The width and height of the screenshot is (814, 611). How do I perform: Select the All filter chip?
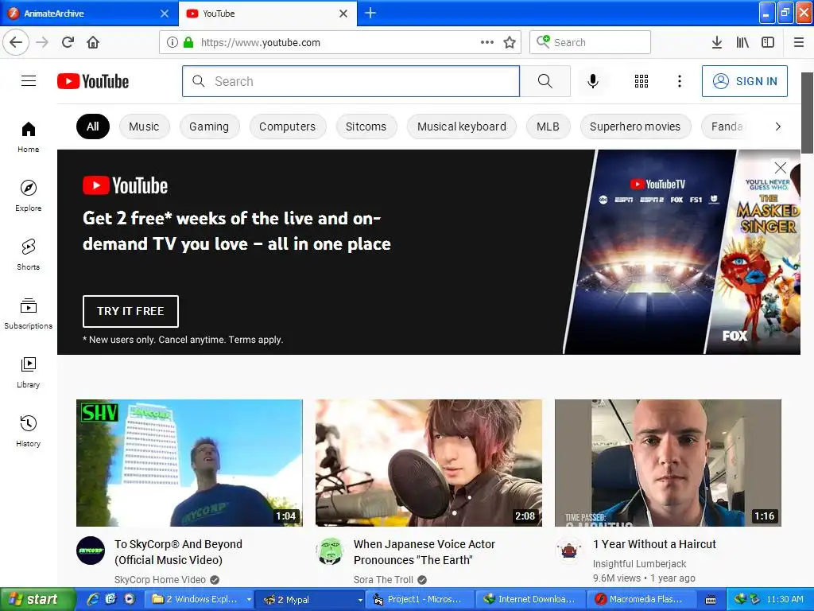[x=93, y=126]
